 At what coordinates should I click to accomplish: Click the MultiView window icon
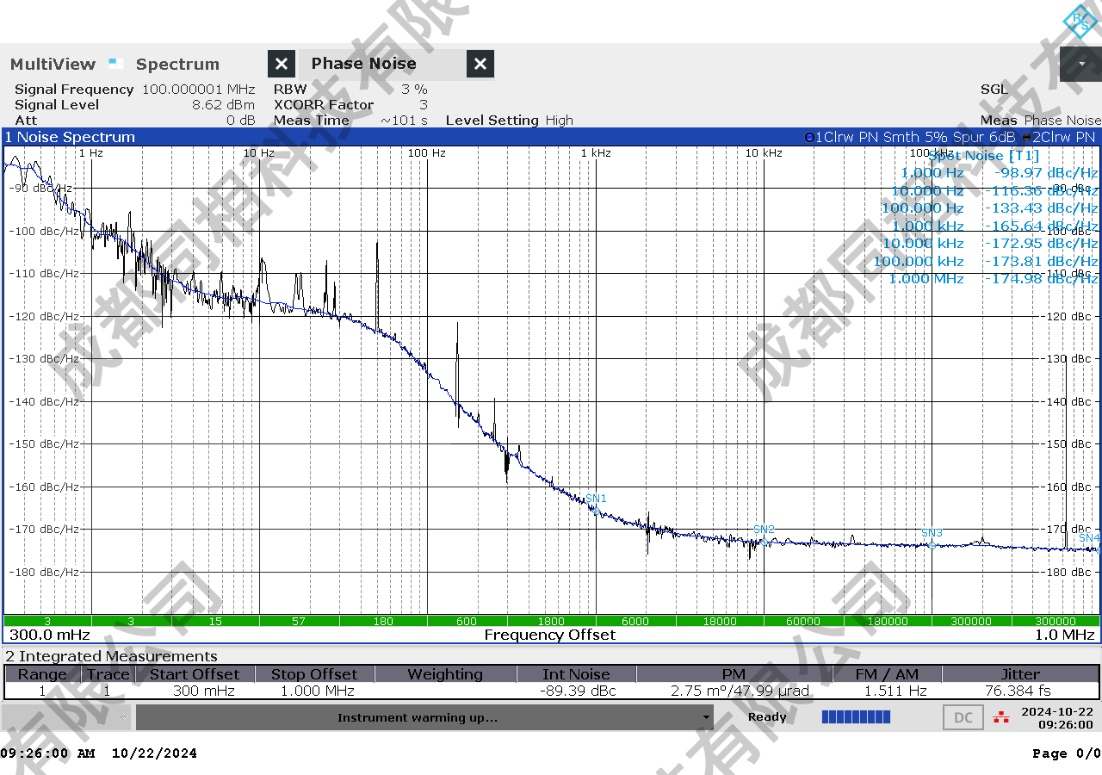[116, 64]
